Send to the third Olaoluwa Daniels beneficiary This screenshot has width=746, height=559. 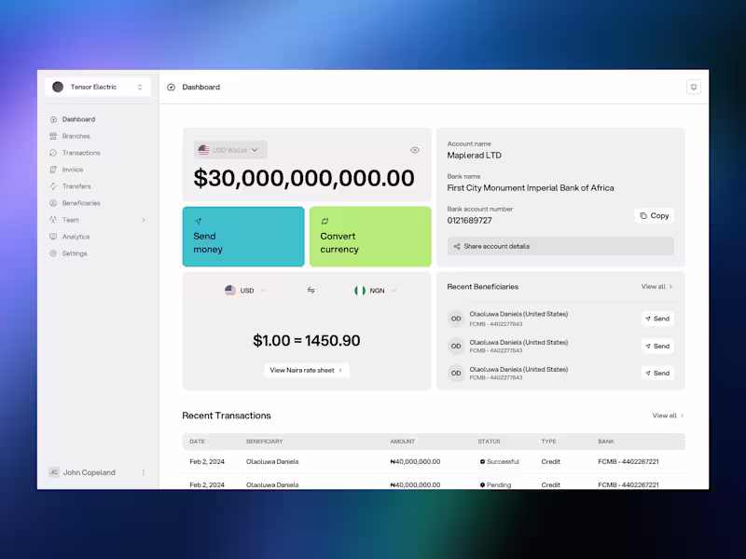click(x=657, y=374)
